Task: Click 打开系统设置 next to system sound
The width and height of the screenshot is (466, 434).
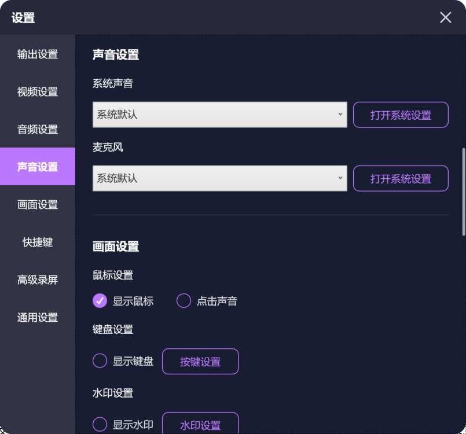Action: pyautogui.click(x=401, y=115)
